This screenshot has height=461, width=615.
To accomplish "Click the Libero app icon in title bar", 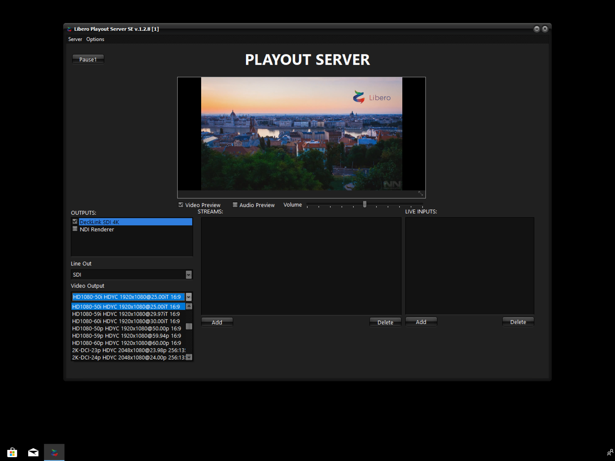I will click(70, 29).
